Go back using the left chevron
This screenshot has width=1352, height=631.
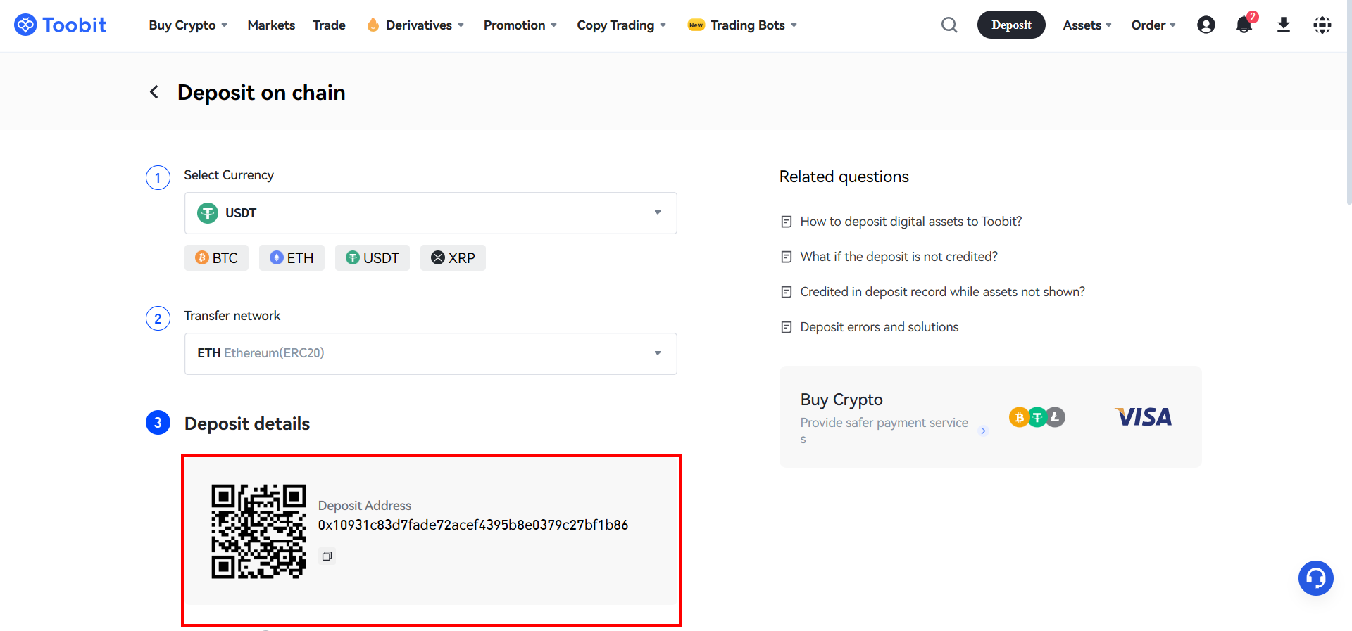point(154,92)
